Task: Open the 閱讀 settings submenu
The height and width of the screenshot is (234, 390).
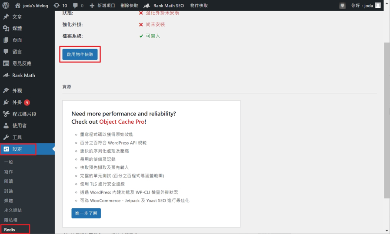Action: 8,181
